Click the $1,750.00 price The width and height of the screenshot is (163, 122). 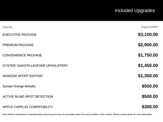[x=148, y=55]
